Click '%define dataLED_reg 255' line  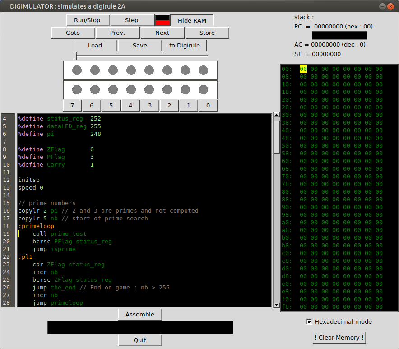pos(59,126)
